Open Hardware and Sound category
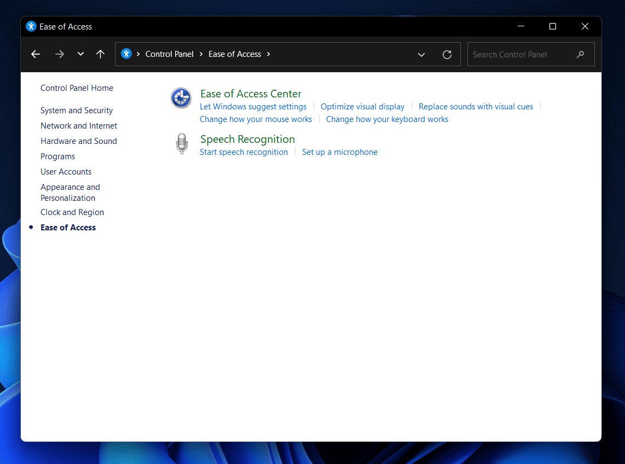 tap(79, 141)
